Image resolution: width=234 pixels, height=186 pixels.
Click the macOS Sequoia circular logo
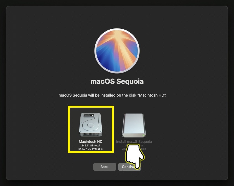pos(117,51)
